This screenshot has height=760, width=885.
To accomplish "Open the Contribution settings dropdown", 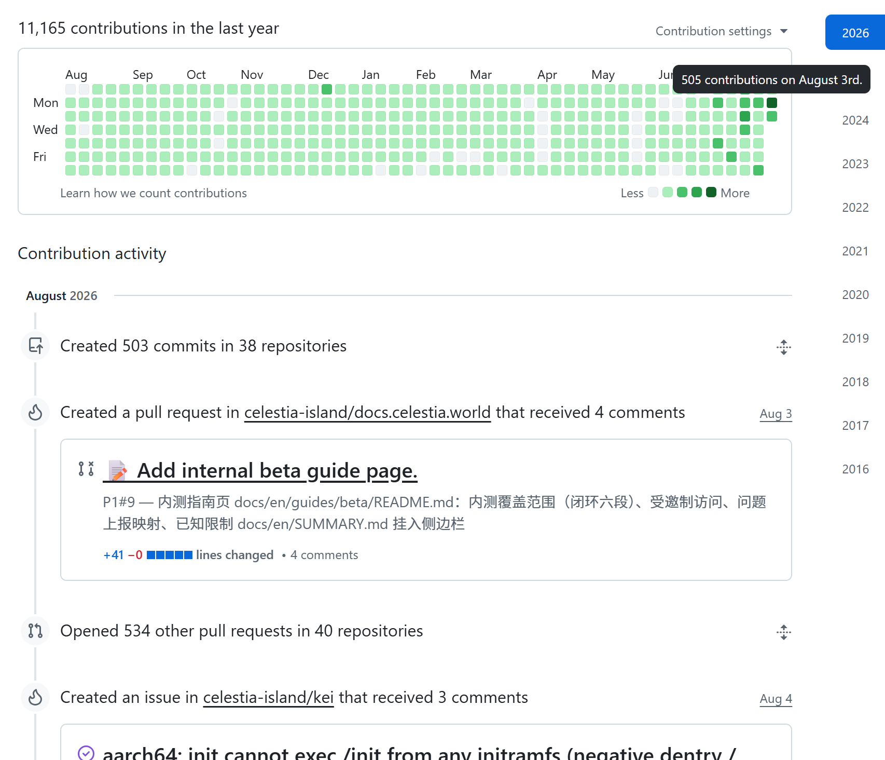I will pos(722,31).
